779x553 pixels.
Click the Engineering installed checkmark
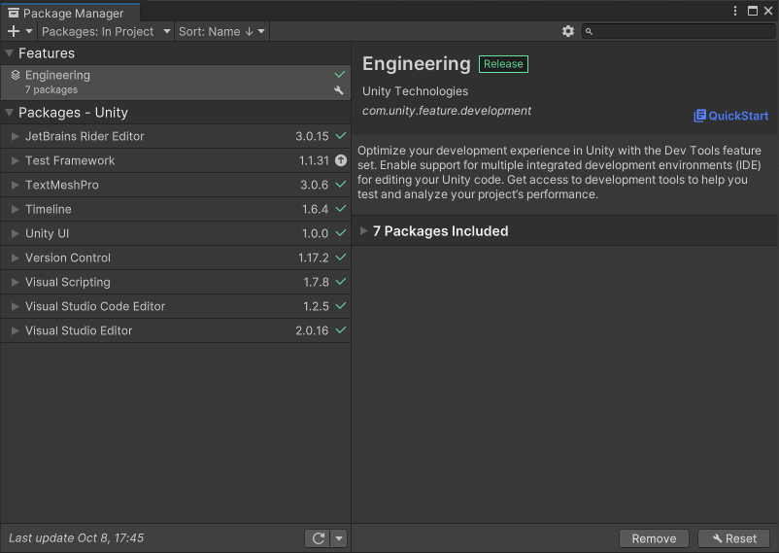point(340,74)
